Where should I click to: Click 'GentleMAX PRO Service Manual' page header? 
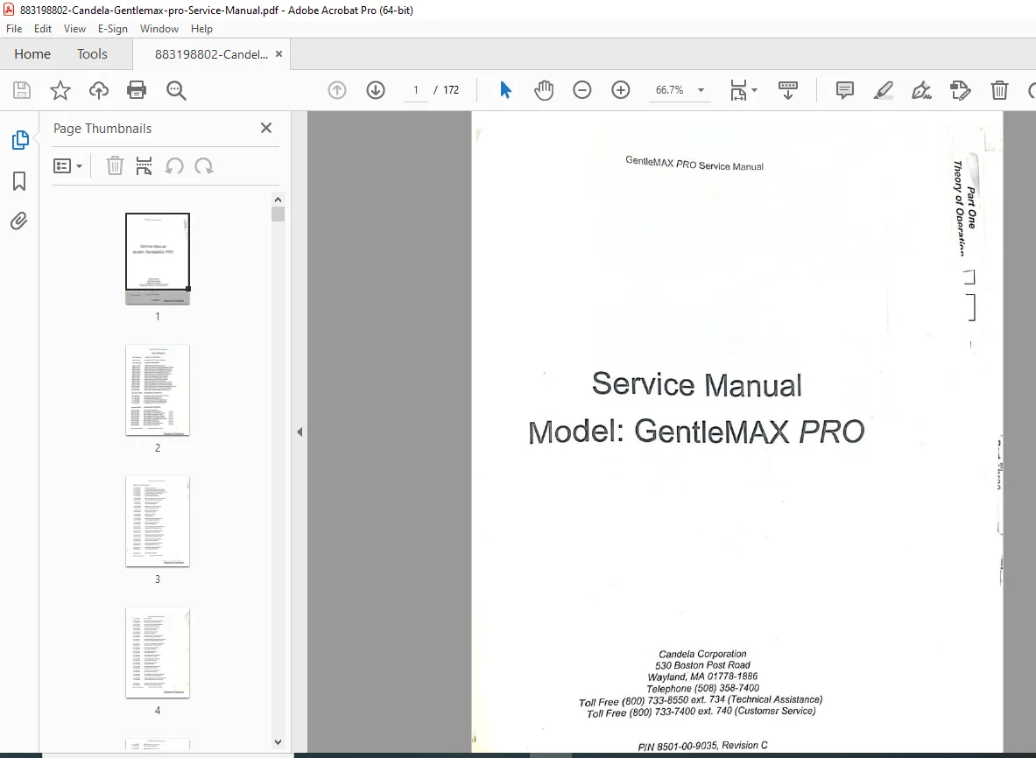(x=694, y=163)
